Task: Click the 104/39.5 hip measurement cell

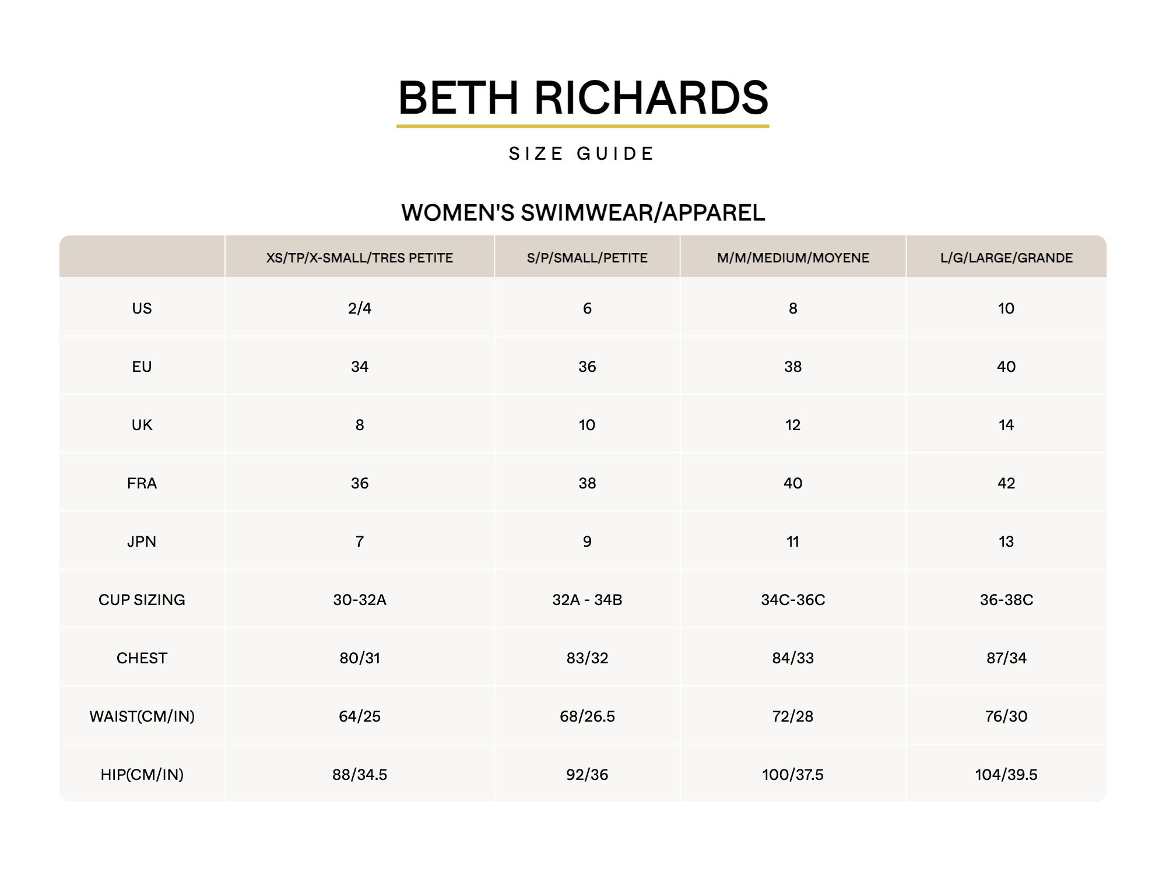Action: (1006, 775)
